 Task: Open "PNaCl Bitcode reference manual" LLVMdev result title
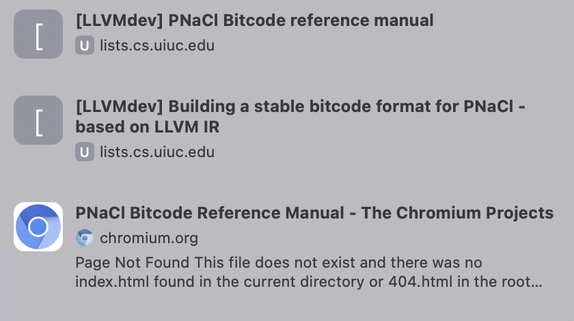[x=254, y=20]
